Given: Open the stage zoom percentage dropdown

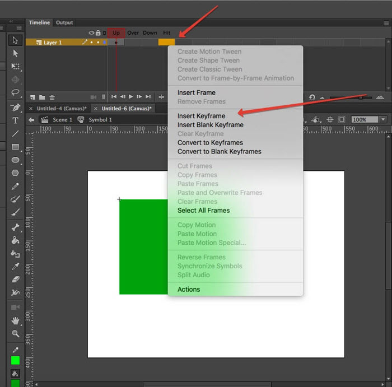Looking at the screenshot, I should click(x=382, y=119).
